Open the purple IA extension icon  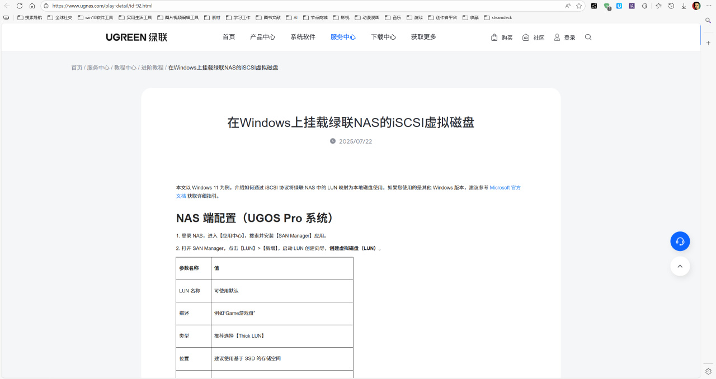tap(632, 6)
